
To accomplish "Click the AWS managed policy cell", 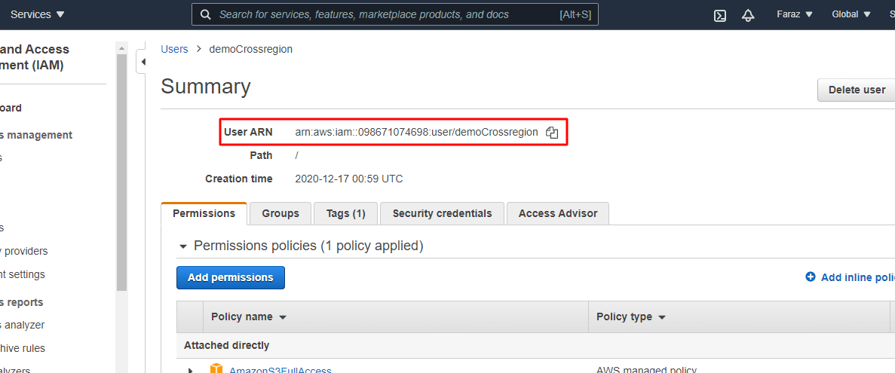I will [646, 369].
